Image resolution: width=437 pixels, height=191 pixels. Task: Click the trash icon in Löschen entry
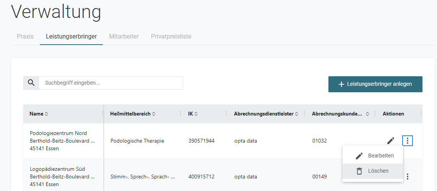(359, 171)
